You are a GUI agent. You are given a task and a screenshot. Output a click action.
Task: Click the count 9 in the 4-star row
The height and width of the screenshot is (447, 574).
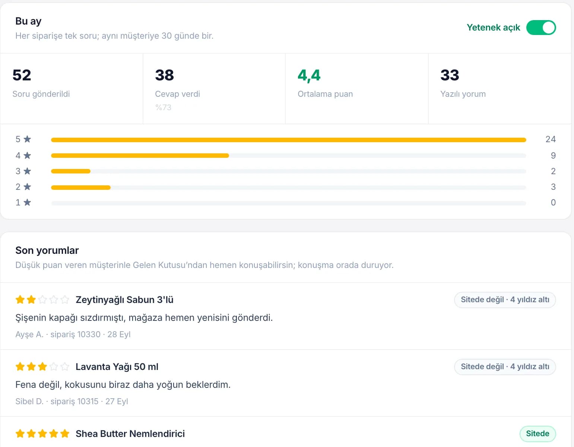553,156
